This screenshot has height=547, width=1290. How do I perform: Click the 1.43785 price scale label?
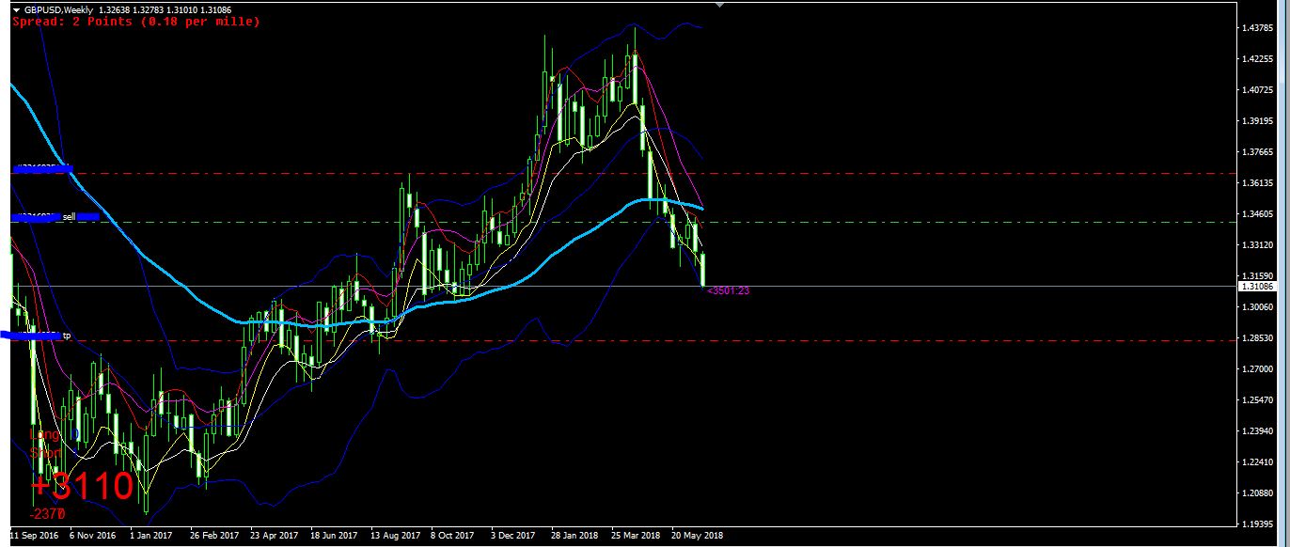pos(1258,28)
